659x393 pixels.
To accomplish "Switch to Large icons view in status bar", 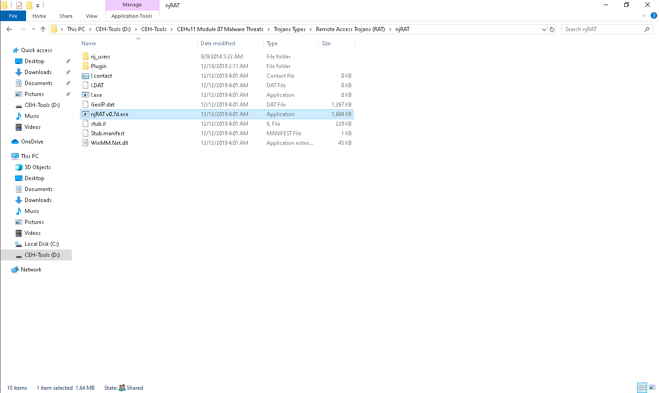I will 652,388.
